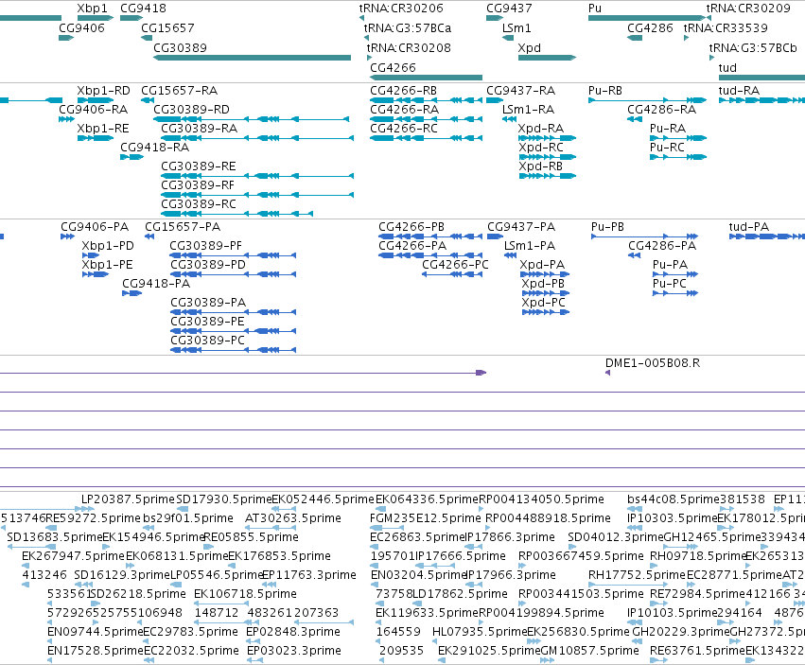Click the HL07935.5prime EST label

coord(480,632)
